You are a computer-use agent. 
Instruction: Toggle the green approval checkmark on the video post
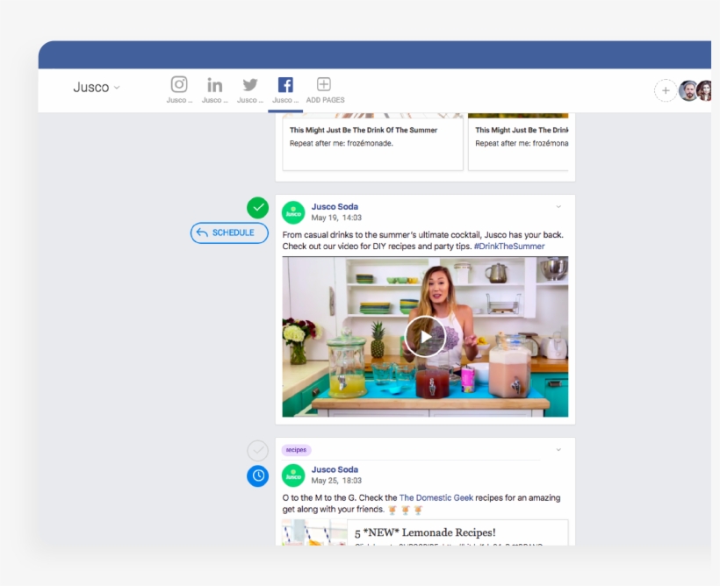point(257,208)
